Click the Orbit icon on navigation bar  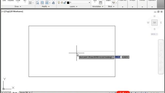pos(161,62)
